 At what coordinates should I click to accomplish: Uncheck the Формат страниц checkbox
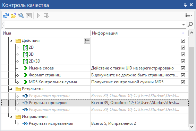coord(183,75)
